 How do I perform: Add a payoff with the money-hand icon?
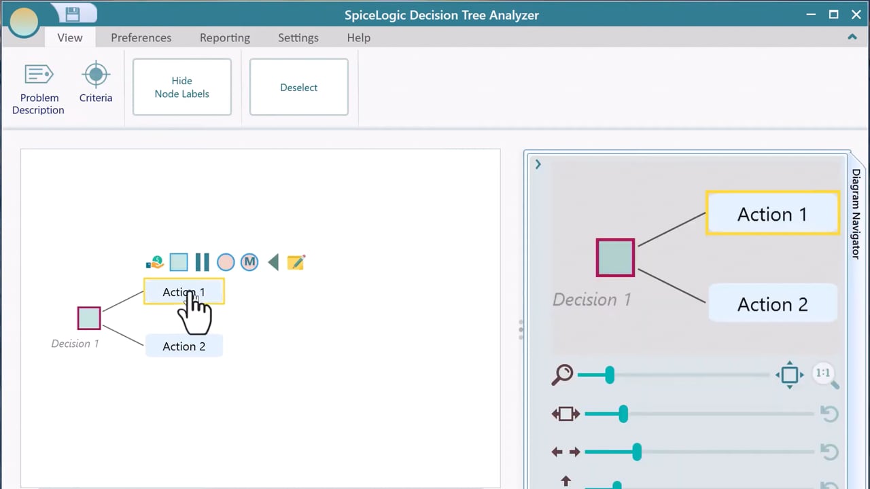click(x=155, y=262)
